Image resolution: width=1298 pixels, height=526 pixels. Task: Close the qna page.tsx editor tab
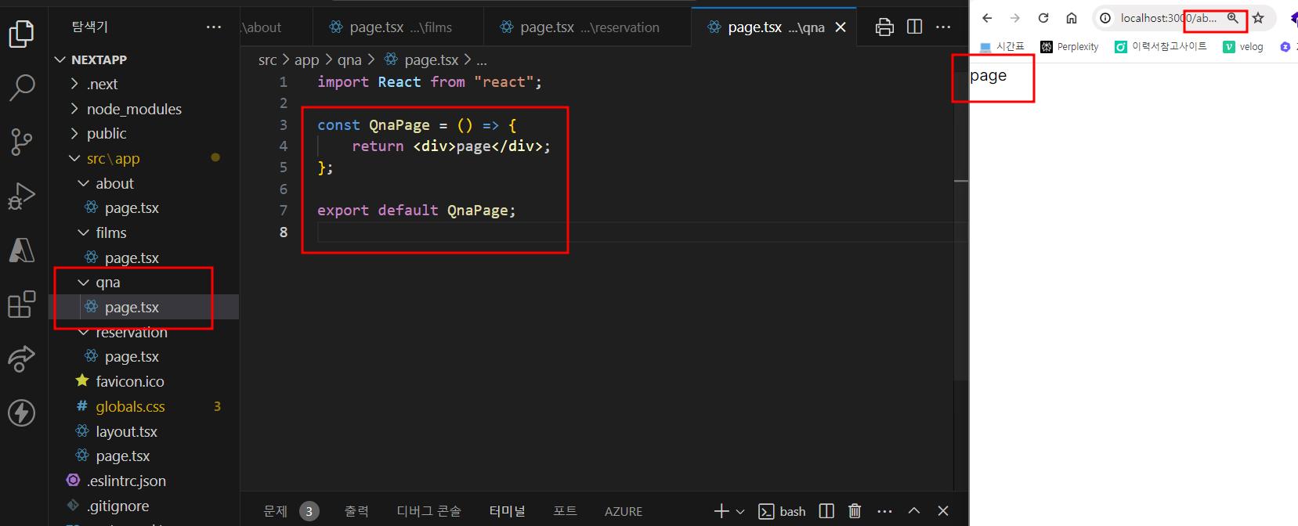coord(841,27)
